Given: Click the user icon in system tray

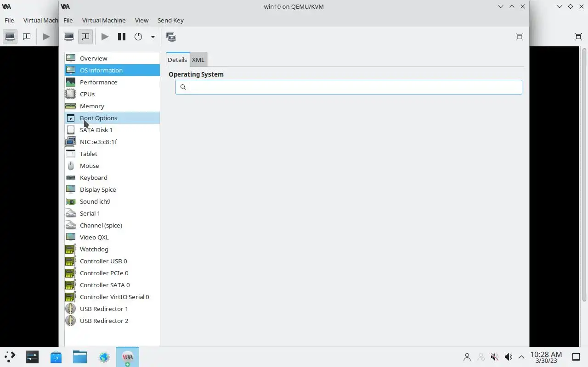Looking at the screenshot, I should pos(467,357).
